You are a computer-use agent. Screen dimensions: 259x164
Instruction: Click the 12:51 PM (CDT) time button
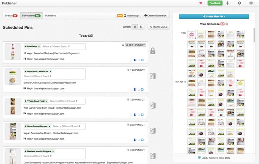point(136,45)
